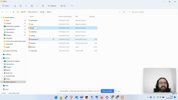Open Visual Studio Code from taskbar
The image size is (178, 100).
click(x=76, y=97)
